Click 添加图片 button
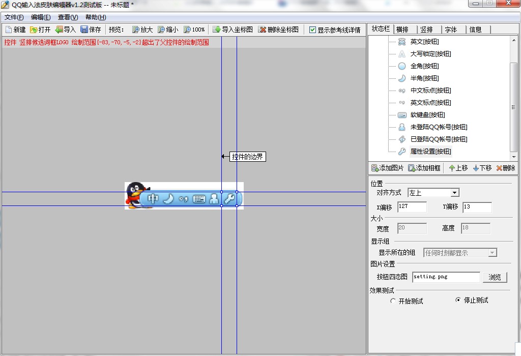 pos(387,168)
